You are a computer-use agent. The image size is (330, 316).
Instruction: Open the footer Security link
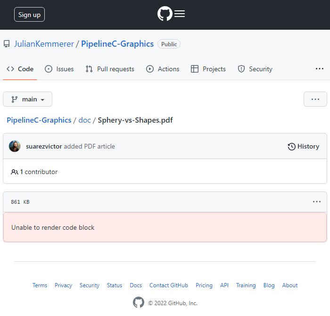[90, 285]
